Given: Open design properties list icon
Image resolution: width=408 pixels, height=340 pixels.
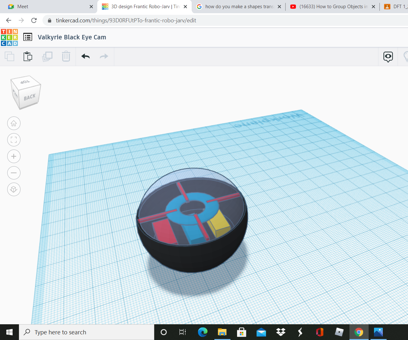Looking at the screenshot, I should point(28,37).
